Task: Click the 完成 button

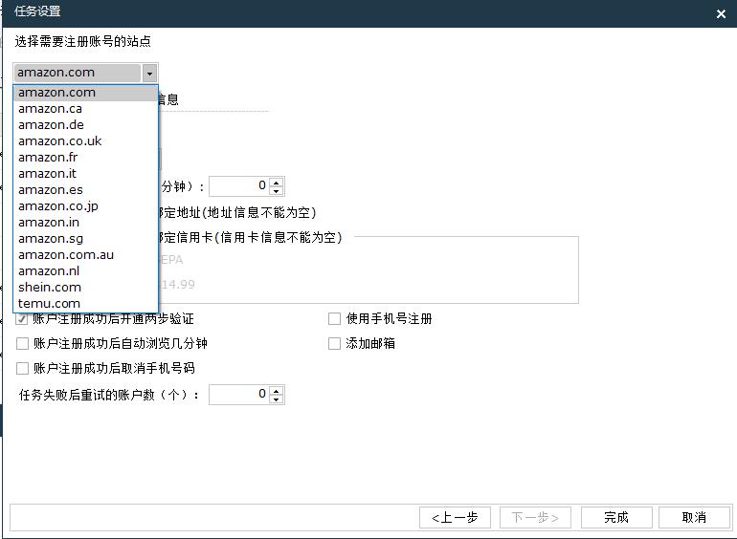Action: pos(616,517)
